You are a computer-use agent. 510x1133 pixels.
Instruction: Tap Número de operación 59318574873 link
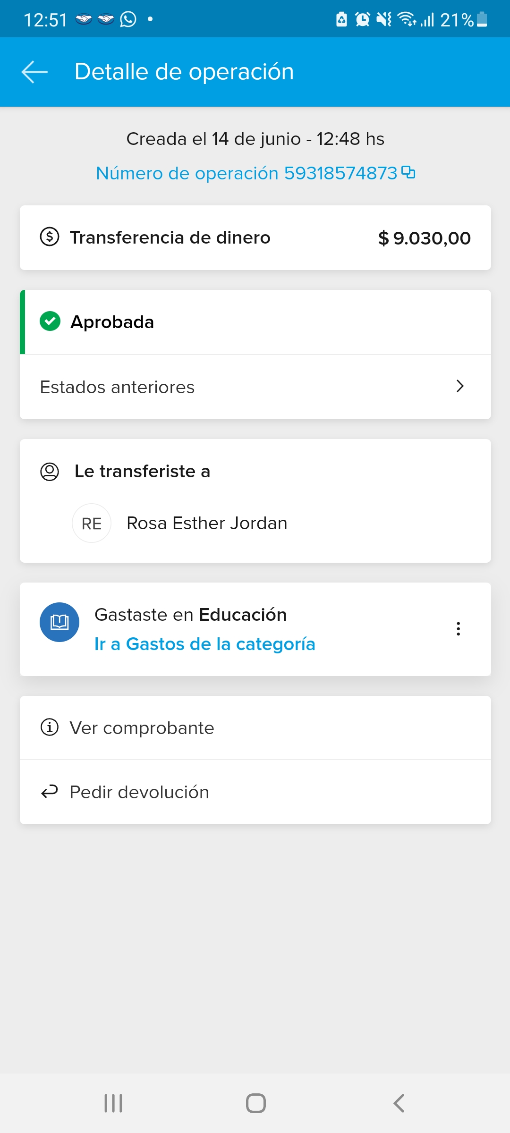point(246,173)
